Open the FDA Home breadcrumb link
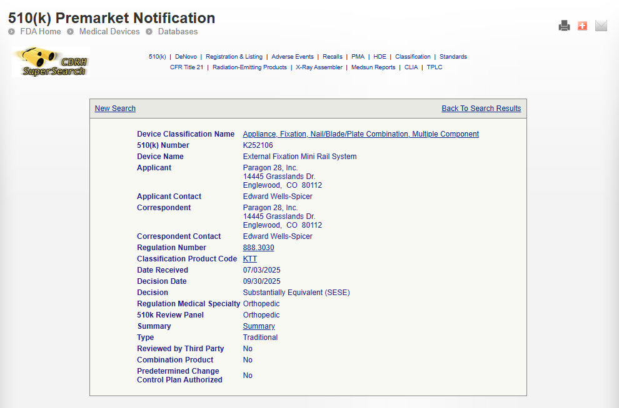 tap(41, 31)
